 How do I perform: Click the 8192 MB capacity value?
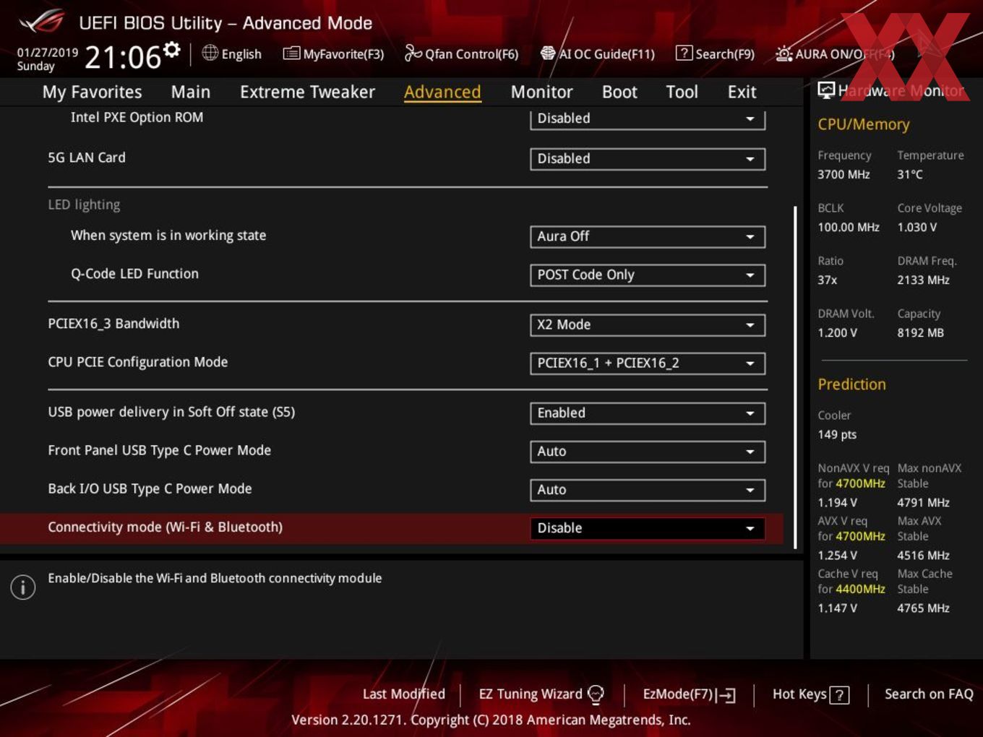[x=920, y=332]
